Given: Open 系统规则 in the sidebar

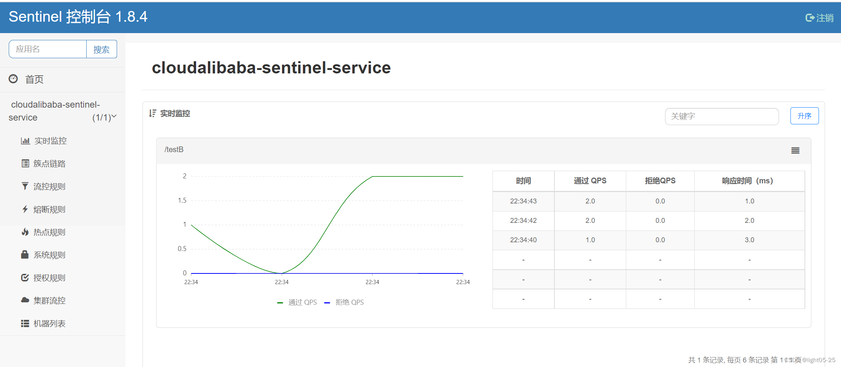Looking at the screenshot, I should pos(49,255).
